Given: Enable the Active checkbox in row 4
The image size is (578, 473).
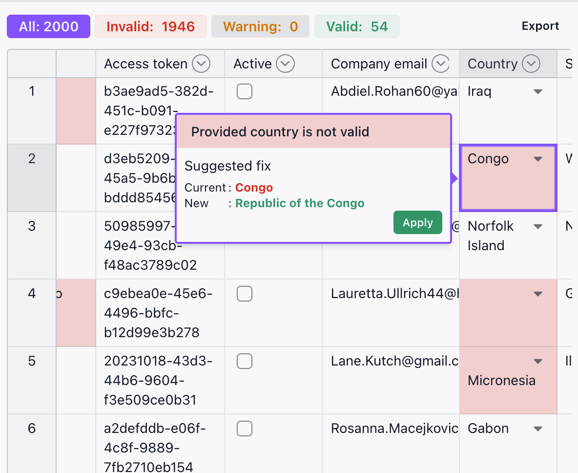Looking at the screenshot, I should coord(245,294).
